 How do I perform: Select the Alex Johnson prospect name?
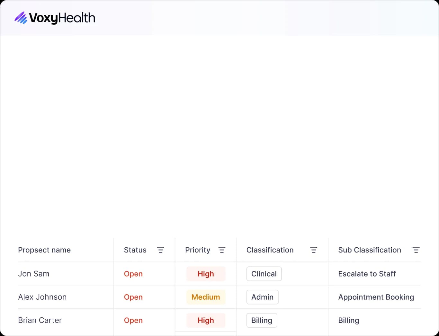pyautogui.click(x=42, y=297)
